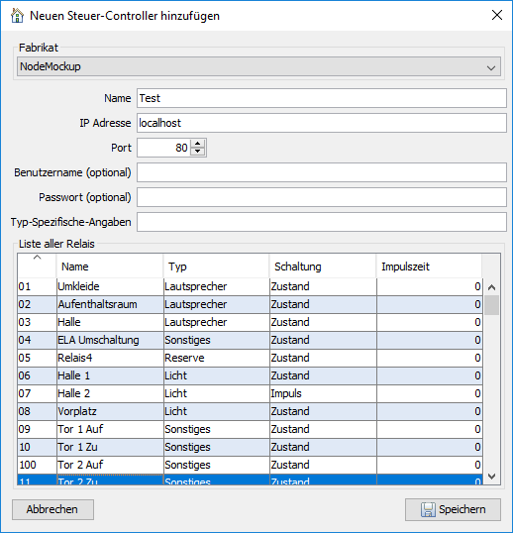Increase the Port number with up arrow
Viewport: 513px width, 533px height.
[198, 143]
